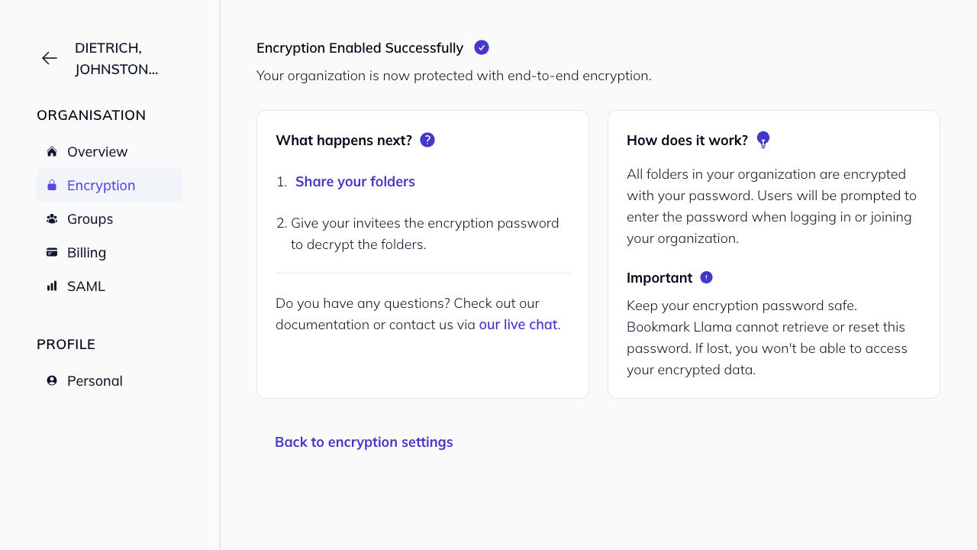The image size is (977, 550).
Task: Click the blue checkmark badge after Encryption Enabled Successfully
Action: coord(482,47)
